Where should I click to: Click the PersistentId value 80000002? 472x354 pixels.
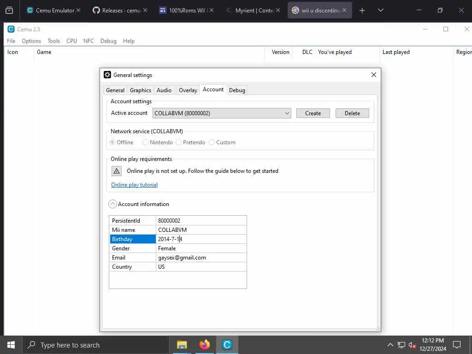pos(169,221)
